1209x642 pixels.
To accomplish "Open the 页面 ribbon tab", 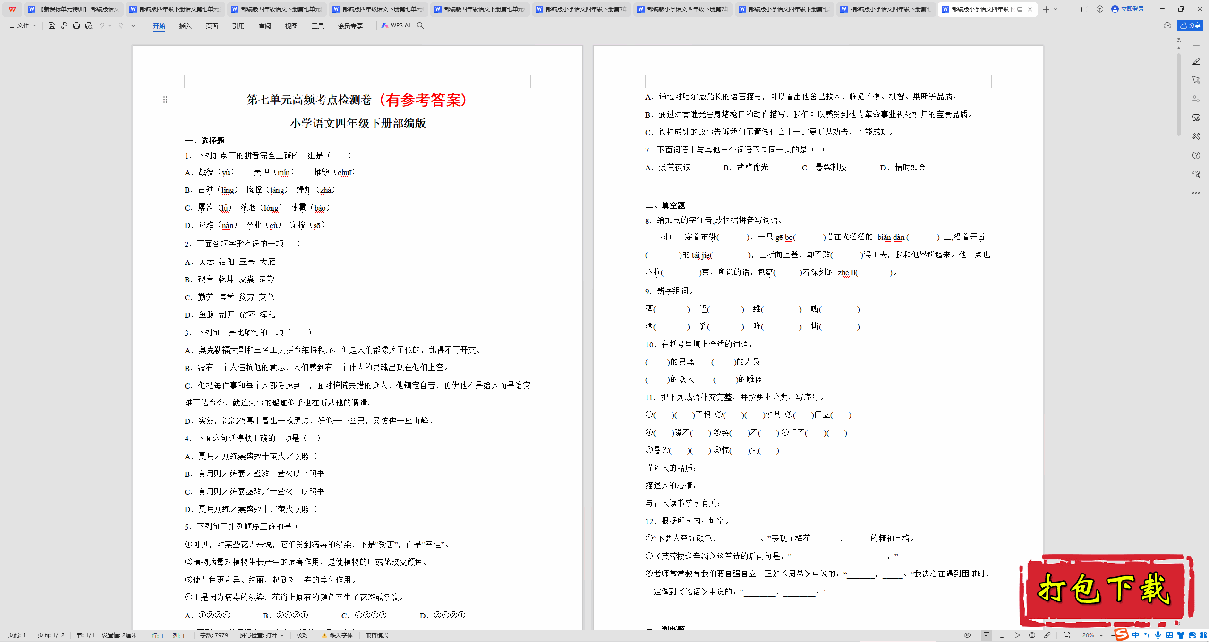I will 212,26.
